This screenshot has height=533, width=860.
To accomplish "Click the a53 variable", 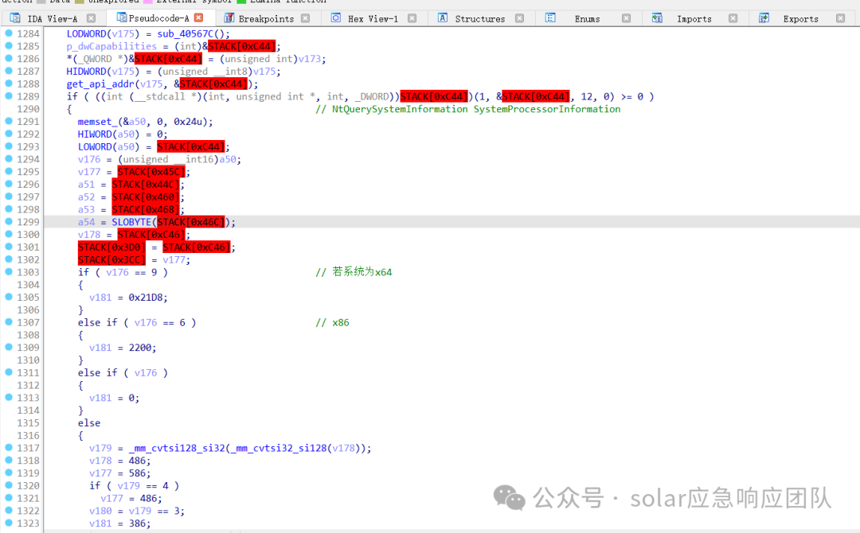I will click(86, 210).
